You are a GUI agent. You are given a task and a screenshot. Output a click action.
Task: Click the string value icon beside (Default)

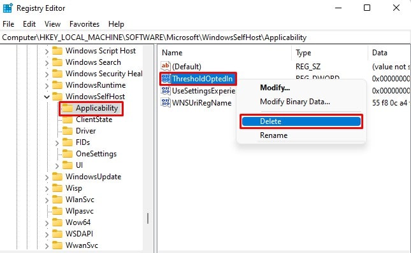[166, 66]
